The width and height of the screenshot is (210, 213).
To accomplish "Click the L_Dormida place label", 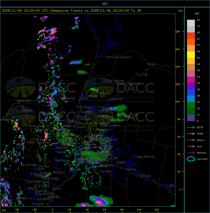I will [144, 176].
